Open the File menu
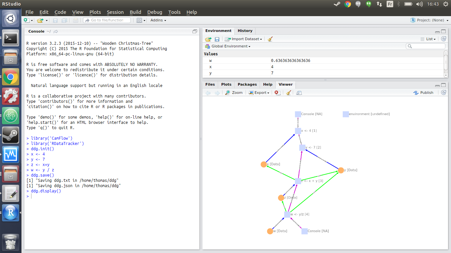The image size is (451, 253). point(29,12)
